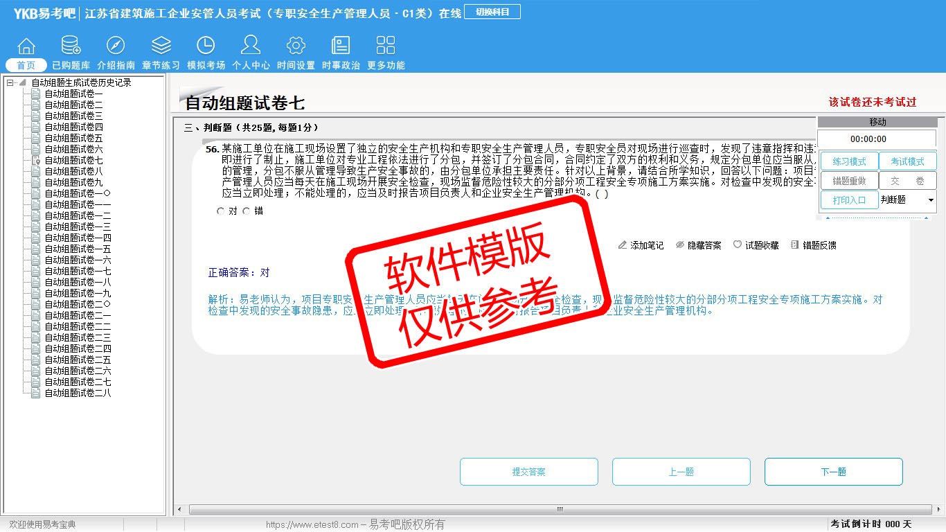Screen dimensions: 946x532
Task: Select the 对 radio button
Action: pos(221,211)
